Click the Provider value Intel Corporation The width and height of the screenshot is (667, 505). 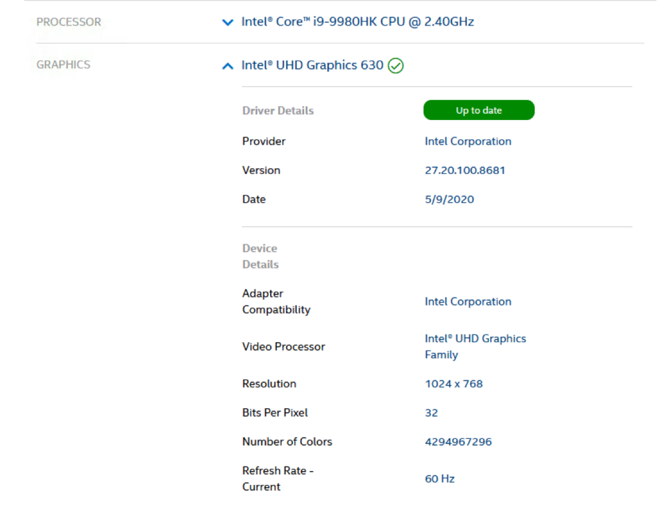pyautogui.click(x=468, y=141)
